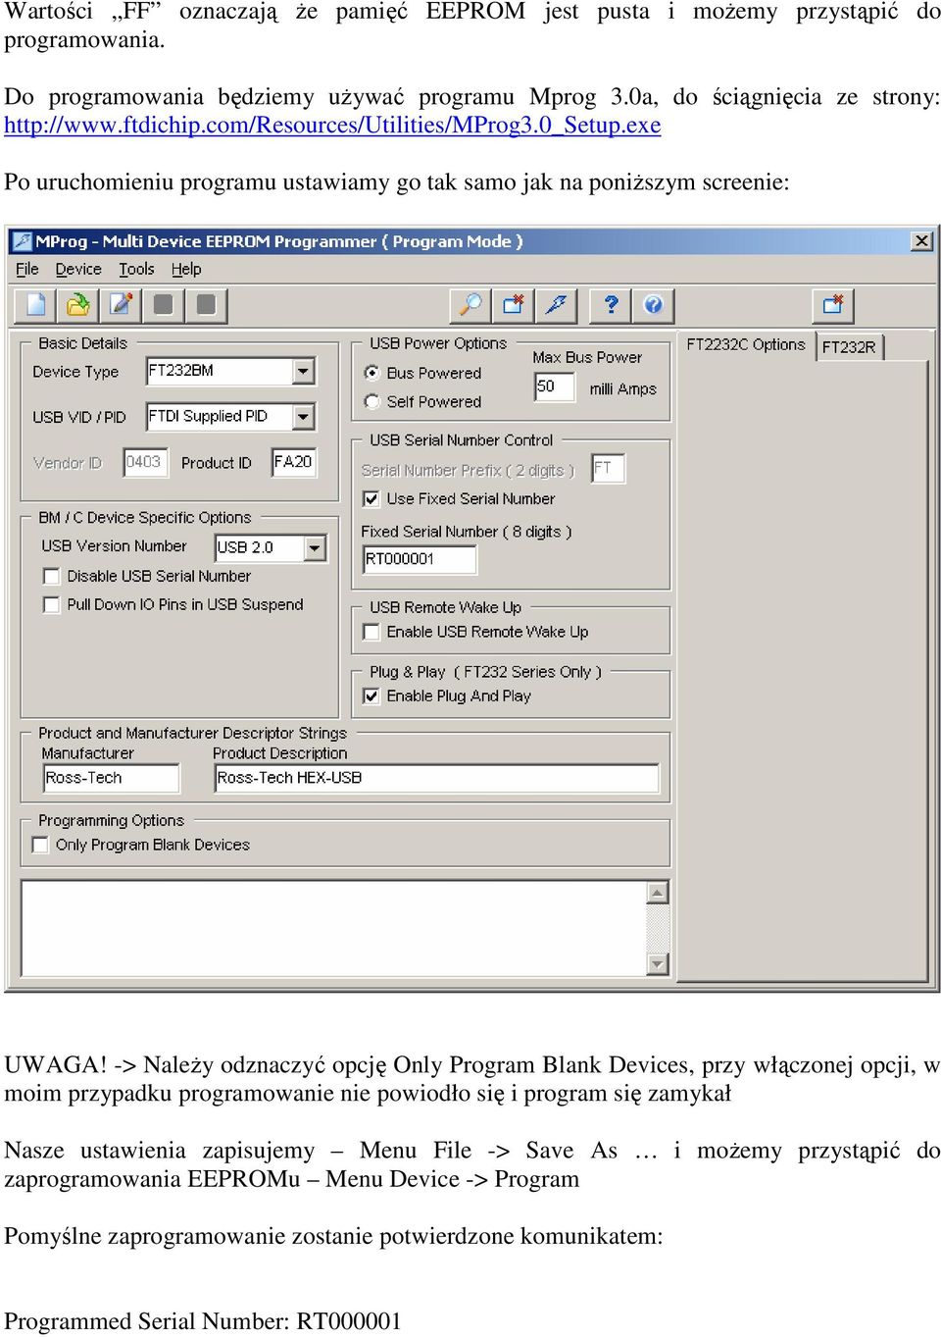The height and width of the screenshot is (1338, 941).
Task: Open the ftdichip MProg3.0_Setup.exe link
Action: coord(332,126)
